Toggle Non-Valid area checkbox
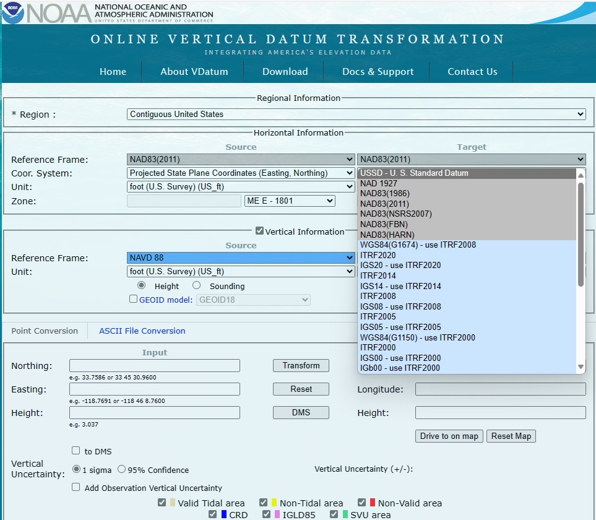Viewport: 596px width, 520px height. pos(362,503)
